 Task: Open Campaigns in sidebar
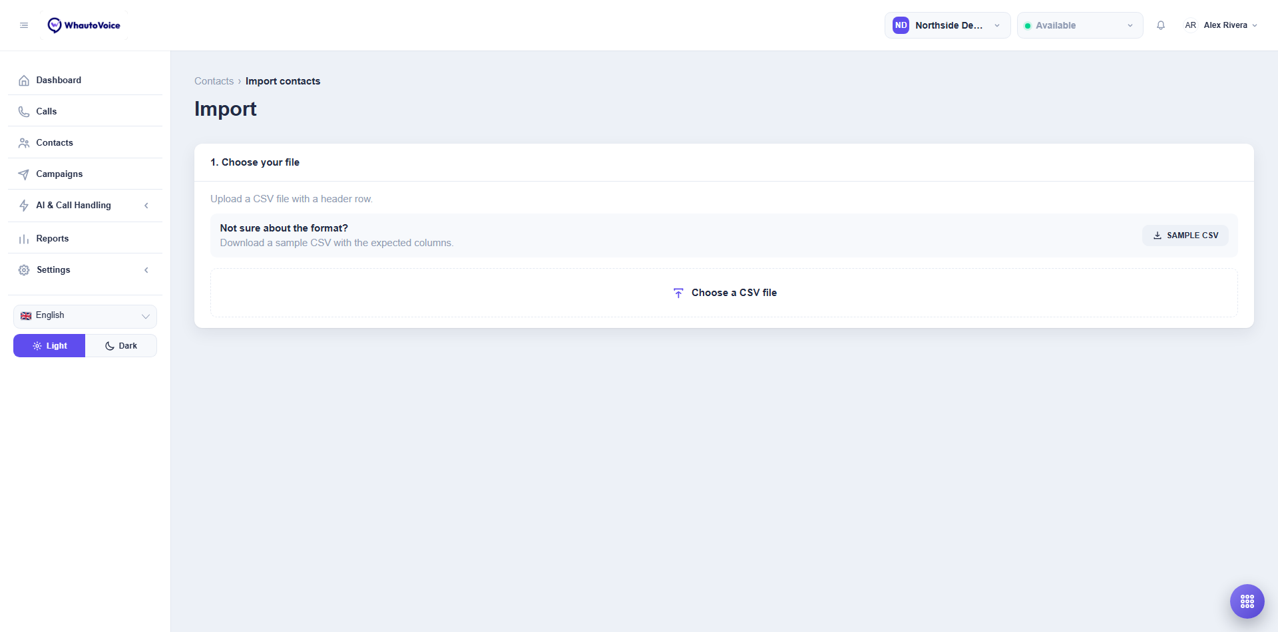(85, 174)
